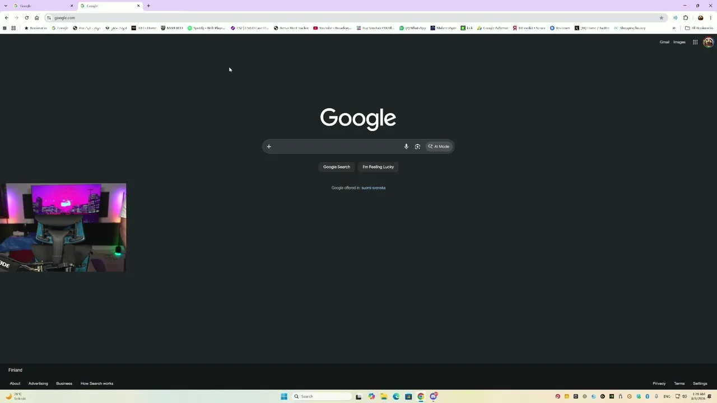Viewport: 717px width, 403px height.
Task: Start voice search with the microphone
Action: tap(406, 147)
